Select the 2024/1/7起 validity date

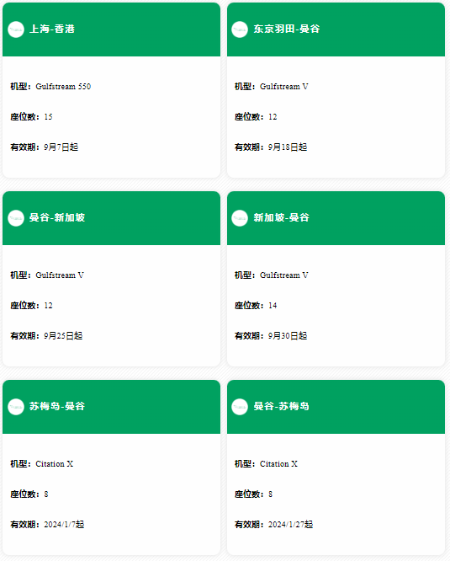click(64, 525)
